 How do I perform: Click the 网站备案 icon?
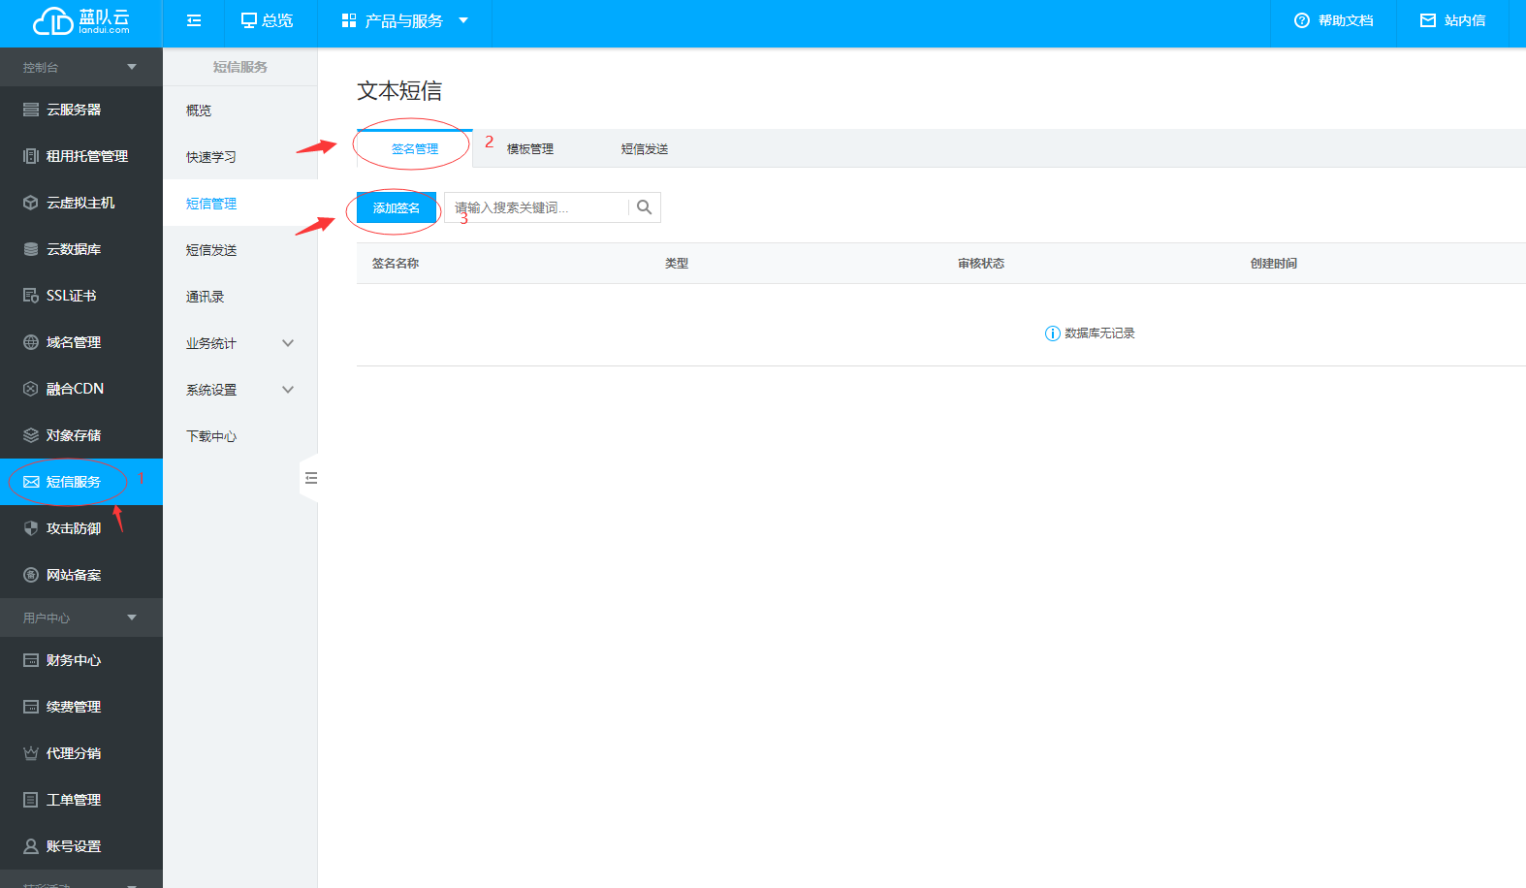click(x=31, y=575)
